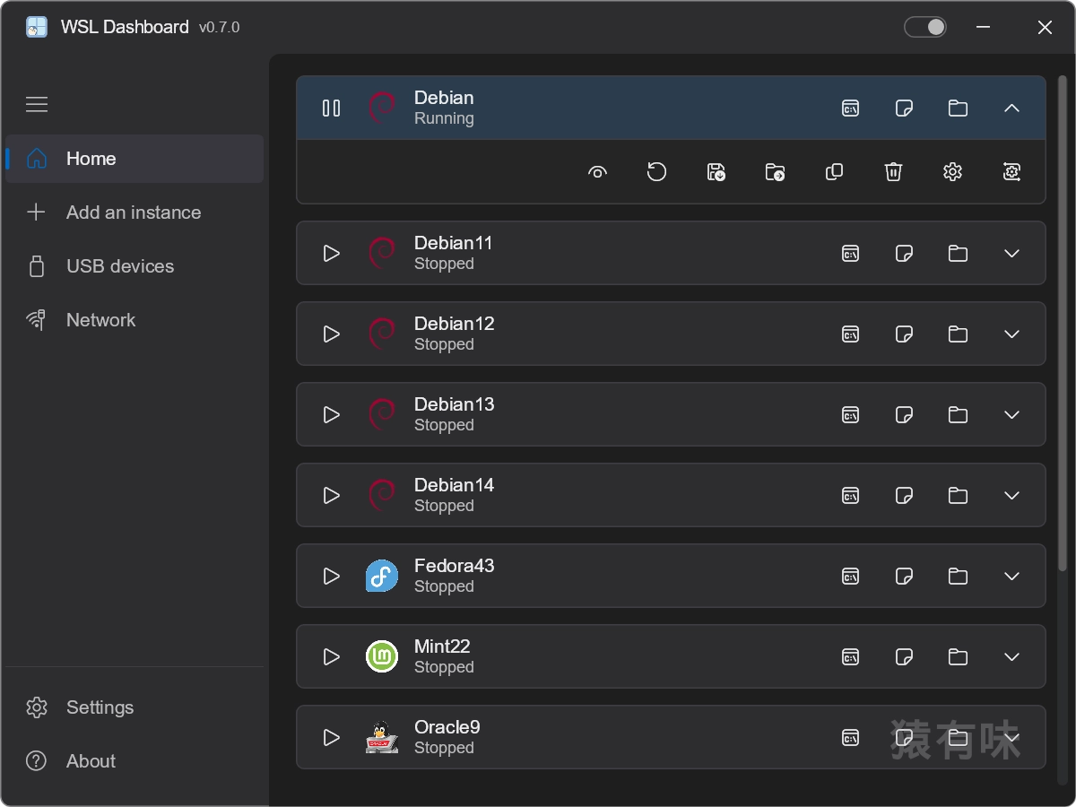Open Add an instance page
Image resolution: width=1076 pixels, height=807 pixels.
(x=134, y=213)
